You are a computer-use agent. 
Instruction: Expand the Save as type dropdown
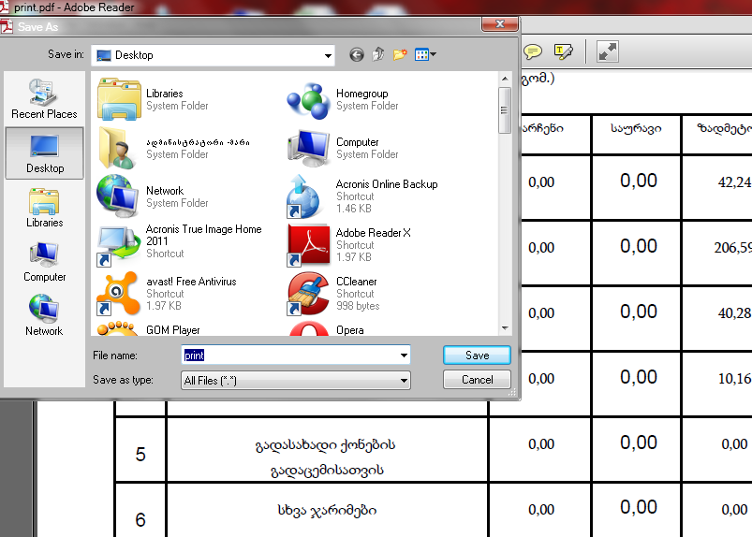(x=404, y=381)
